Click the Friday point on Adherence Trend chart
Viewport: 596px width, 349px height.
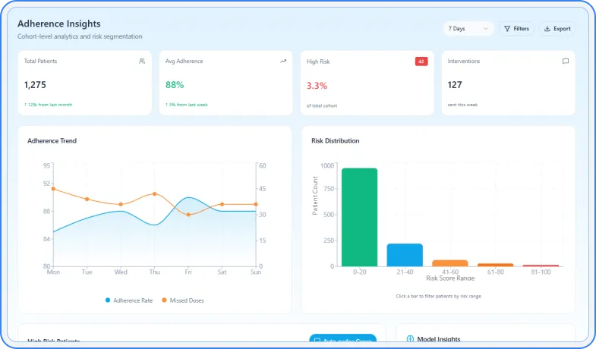[x=188, y=198]
